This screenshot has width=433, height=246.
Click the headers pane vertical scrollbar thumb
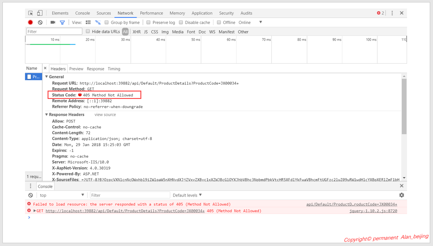click(x=404, y=107)
